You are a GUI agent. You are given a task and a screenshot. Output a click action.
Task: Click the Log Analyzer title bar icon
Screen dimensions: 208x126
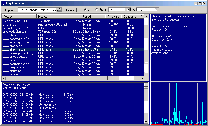(4, 3)
